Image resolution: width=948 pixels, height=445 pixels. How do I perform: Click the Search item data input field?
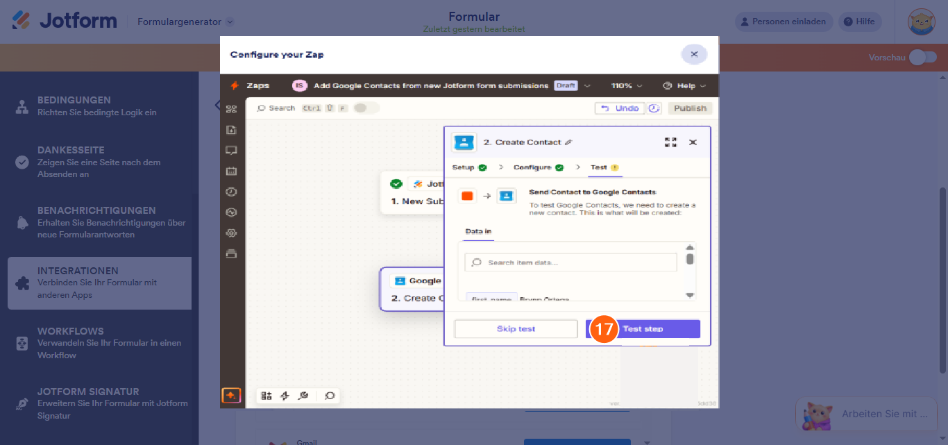[569, 262]
